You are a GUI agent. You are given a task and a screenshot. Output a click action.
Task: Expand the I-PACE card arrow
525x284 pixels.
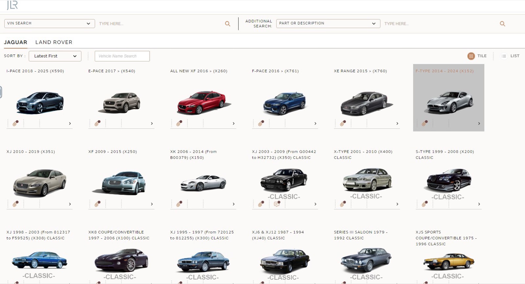(70, 123)
